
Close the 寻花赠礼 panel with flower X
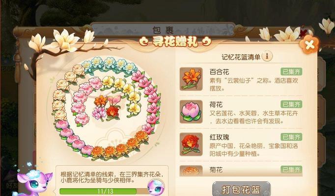[x=309, y=45]
